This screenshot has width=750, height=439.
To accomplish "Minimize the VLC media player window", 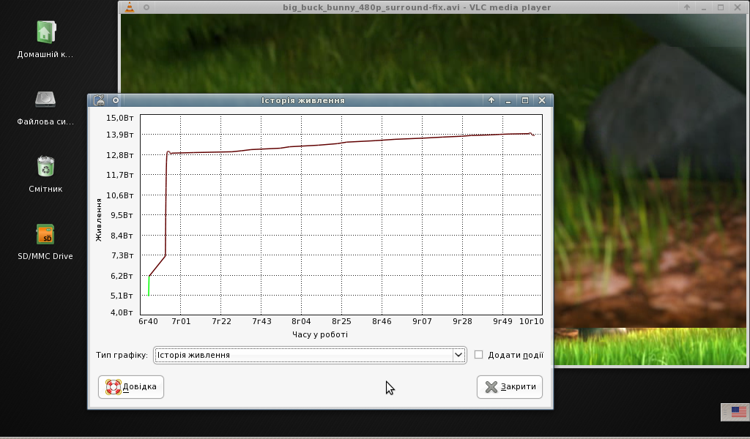I will click(704, 7).
